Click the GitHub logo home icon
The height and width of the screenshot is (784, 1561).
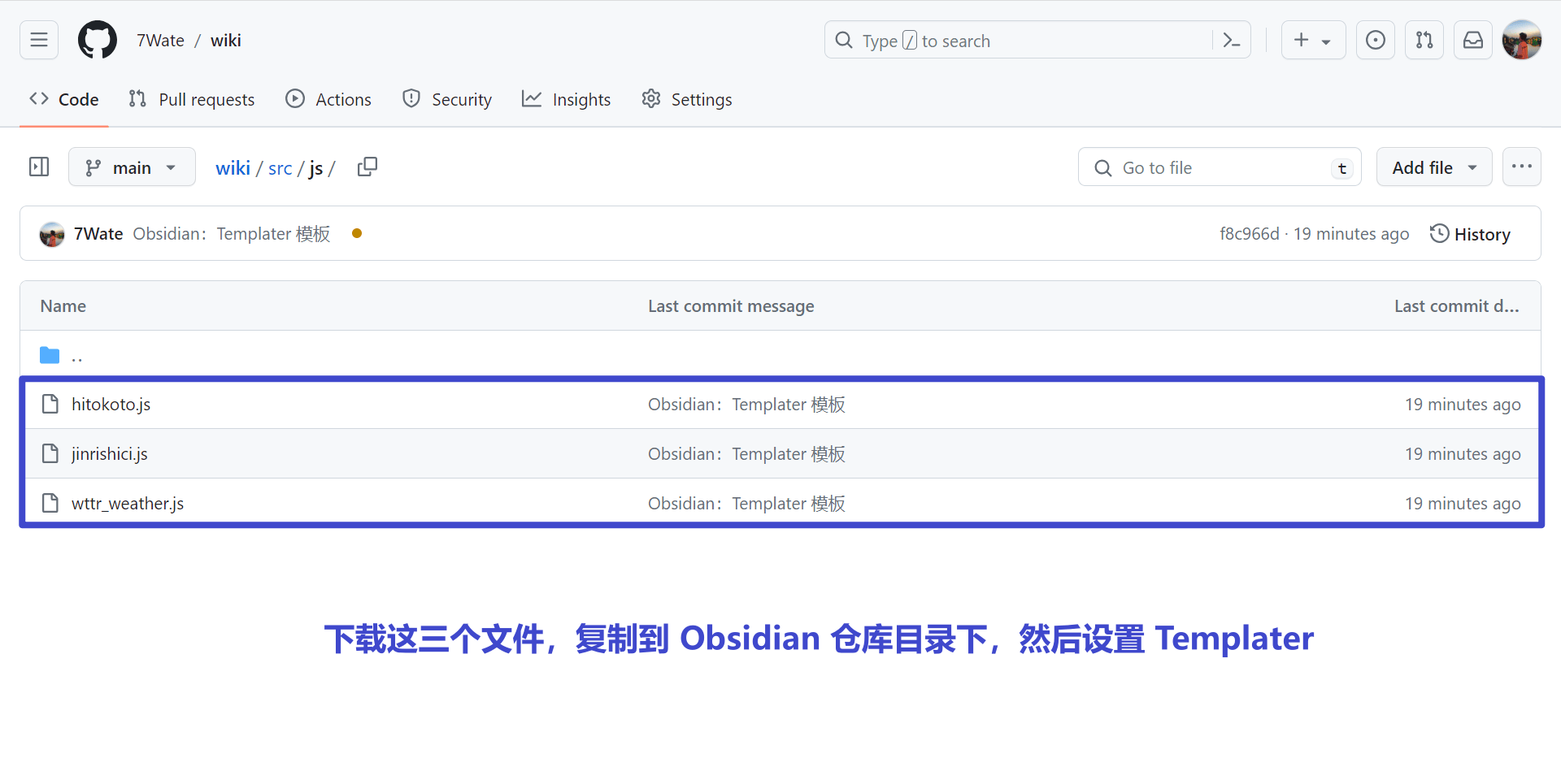coord(98,40)
